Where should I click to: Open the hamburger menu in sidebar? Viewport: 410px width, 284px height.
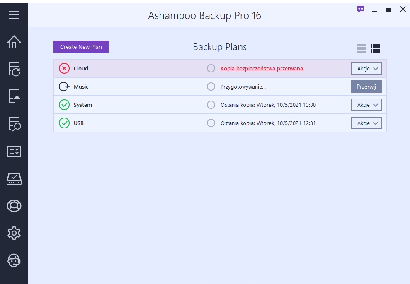14,15
